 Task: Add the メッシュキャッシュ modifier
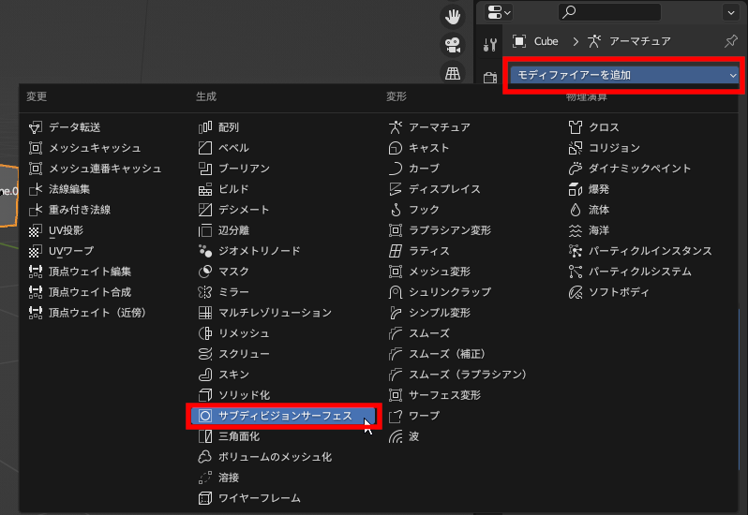tap(84, 148)
